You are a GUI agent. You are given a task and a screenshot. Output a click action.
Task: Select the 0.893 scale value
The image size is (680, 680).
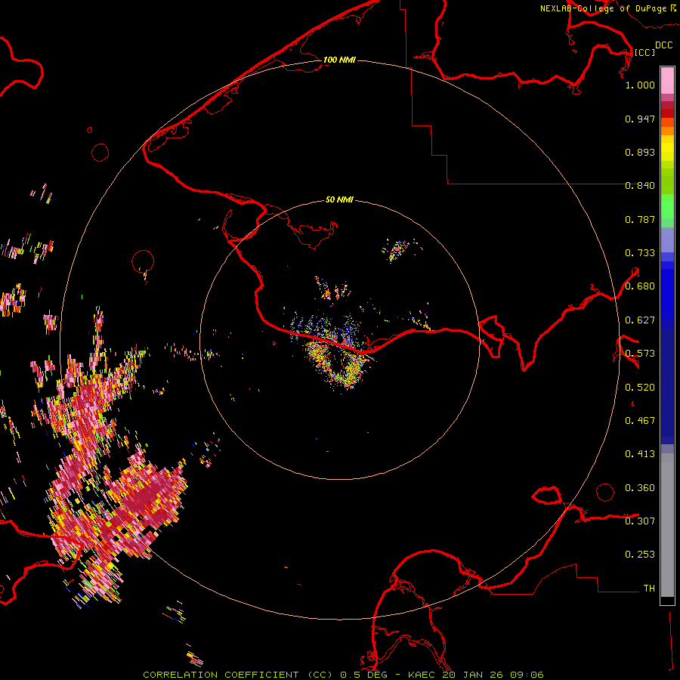point(640,152)
